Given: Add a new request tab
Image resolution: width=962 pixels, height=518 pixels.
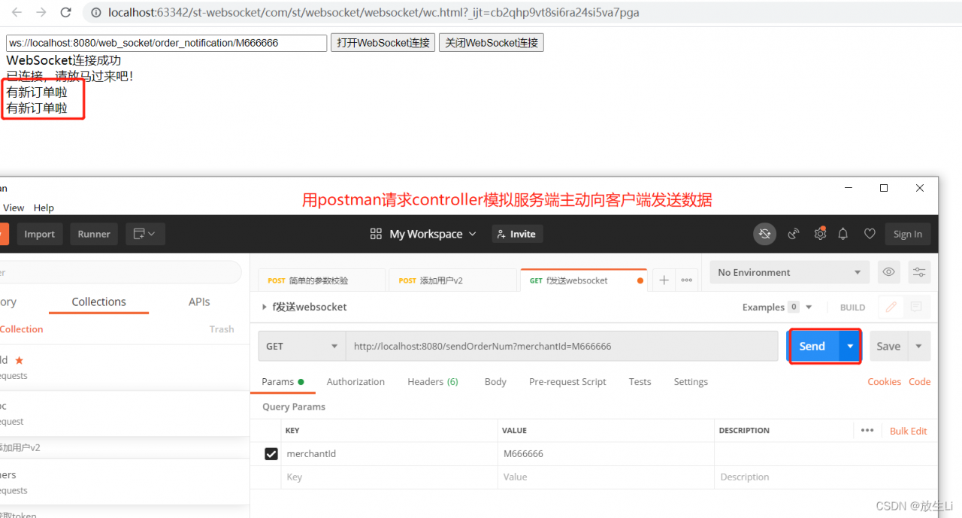Looking at the screenshot, I should coord(664,280).
